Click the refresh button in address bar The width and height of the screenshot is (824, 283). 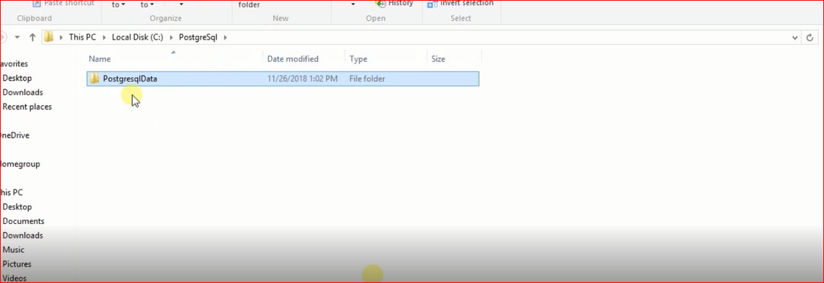810,37
